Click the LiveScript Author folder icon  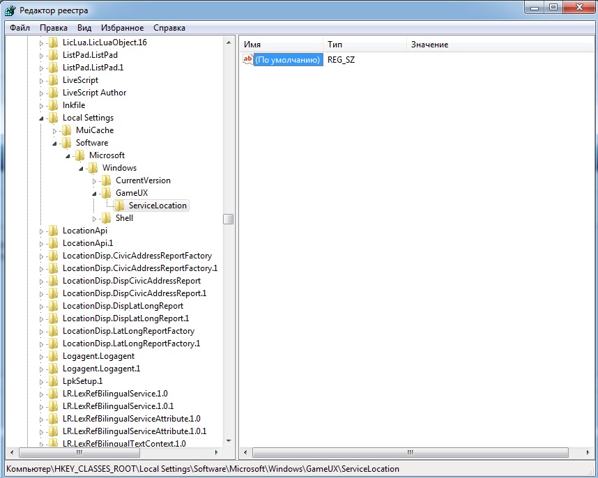54,93
